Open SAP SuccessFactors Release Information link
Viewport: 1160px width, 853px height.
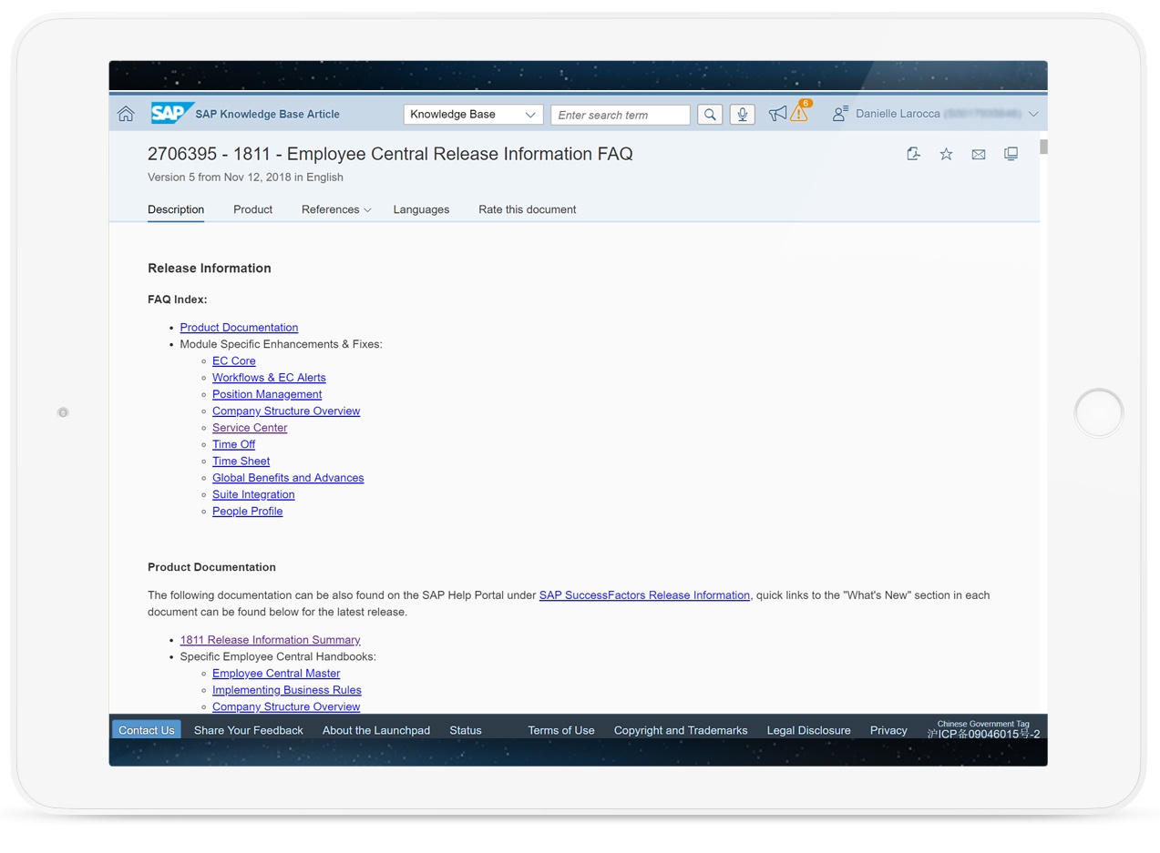(x=644, y=595)
